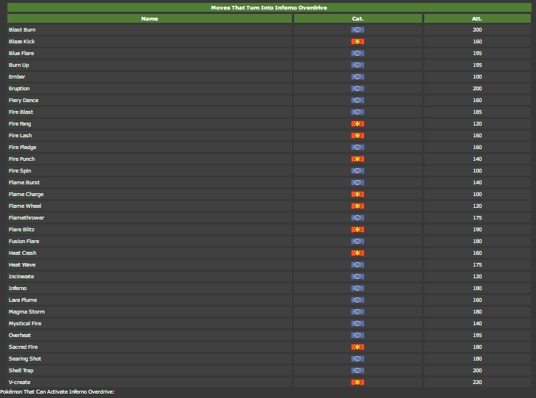Click the Physical icon in Heat Crash row

(357, 253)
